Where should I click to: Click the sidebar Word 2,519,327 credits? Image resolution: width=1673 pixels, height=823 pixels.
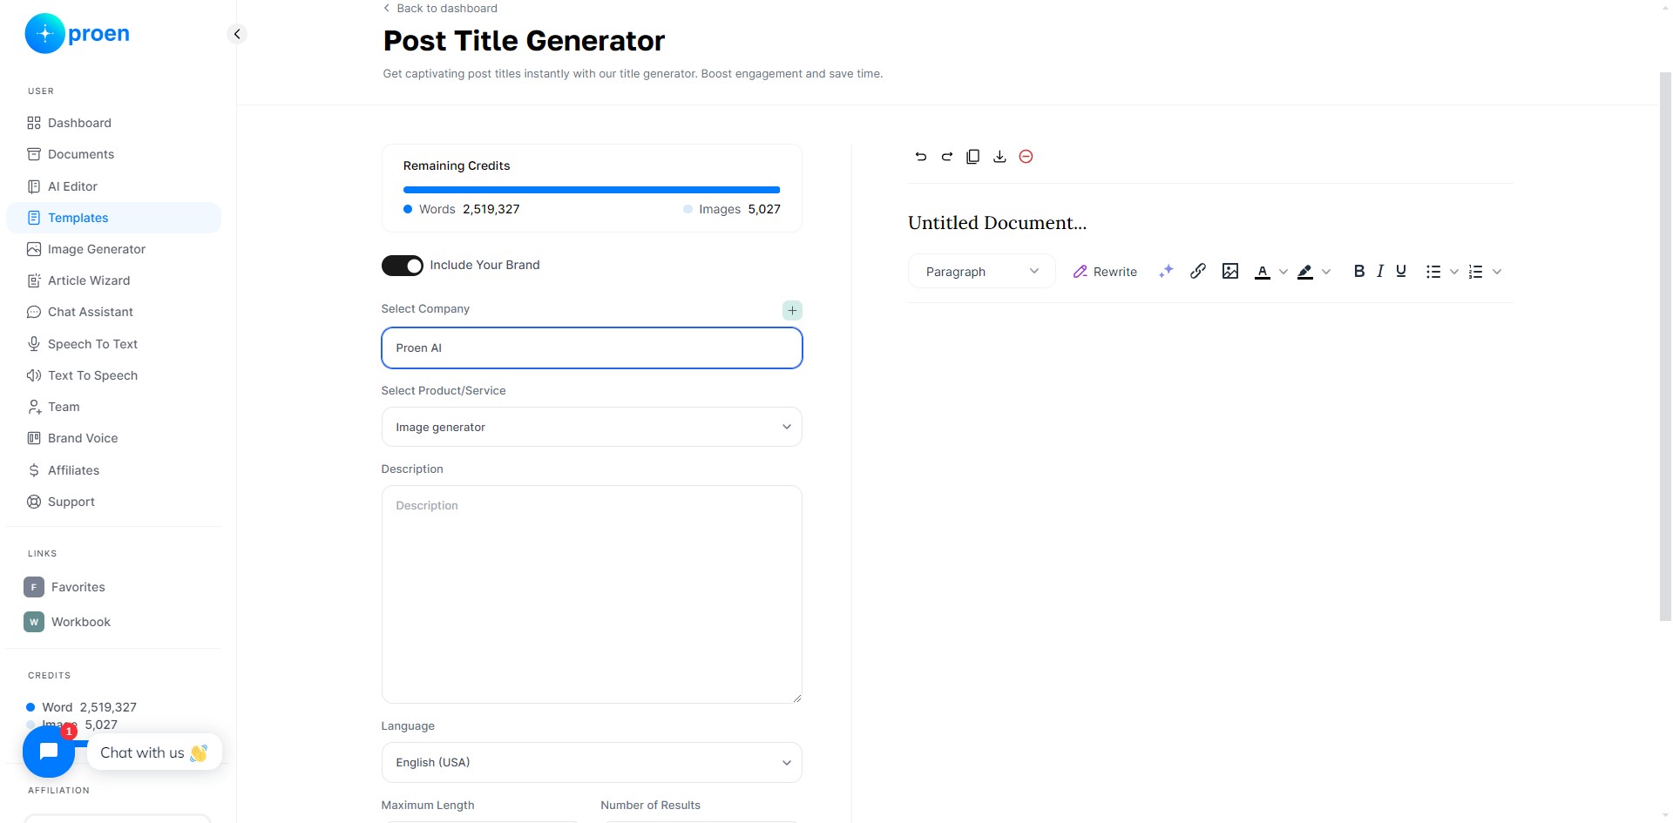coord(82,707)
